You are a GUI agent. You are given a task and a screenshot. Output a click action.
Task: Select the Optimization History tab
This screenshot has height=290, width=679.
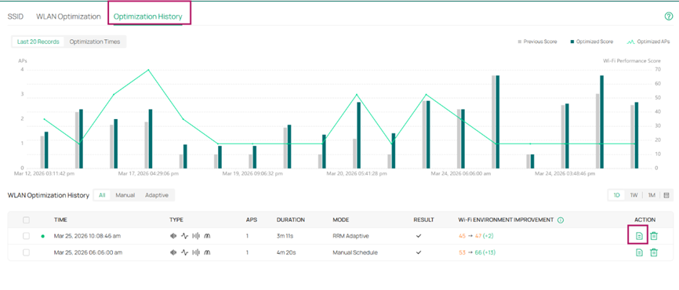[147, 17]
